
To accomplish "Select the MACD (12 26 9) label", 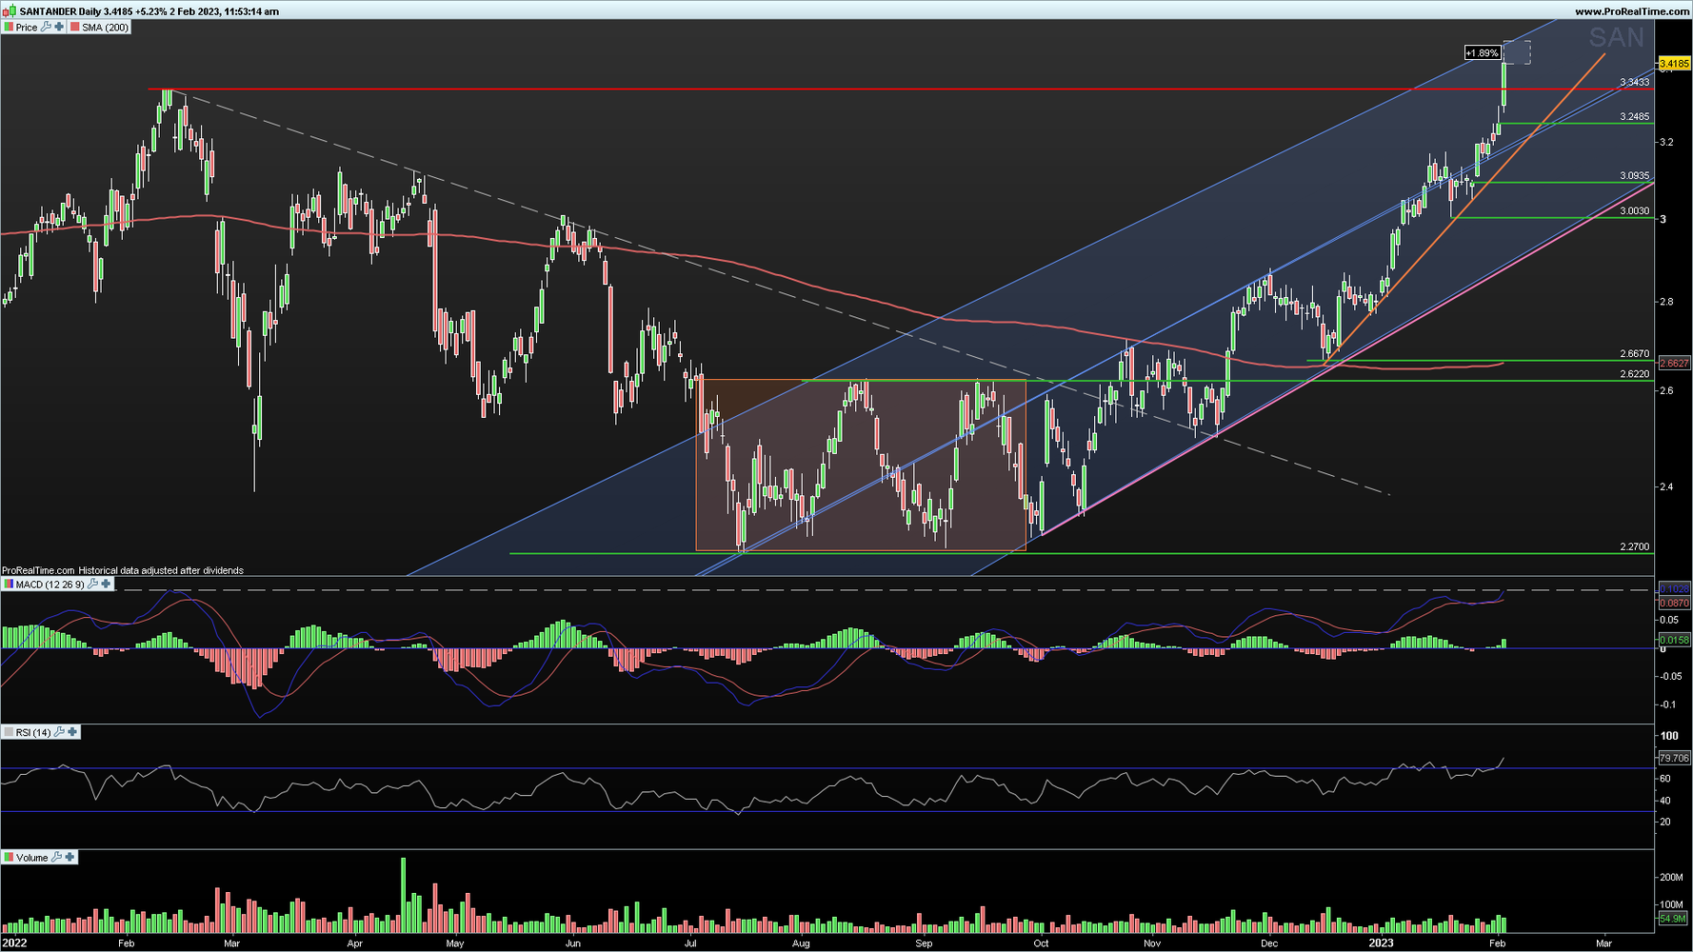I will [x=50, y=584].
